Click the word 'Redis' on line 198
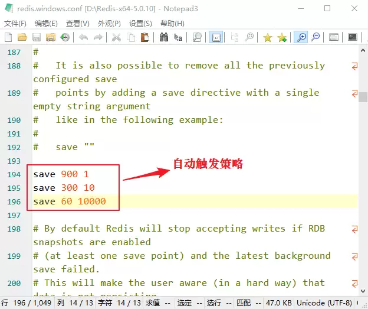Image resolution: width=368 pixels, height=309 pixels. pos(120,229)
